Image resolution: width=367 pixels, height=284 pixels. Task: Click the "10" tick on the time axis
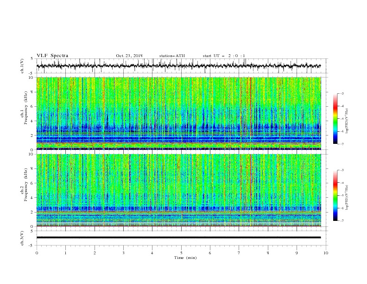[326, 253]
